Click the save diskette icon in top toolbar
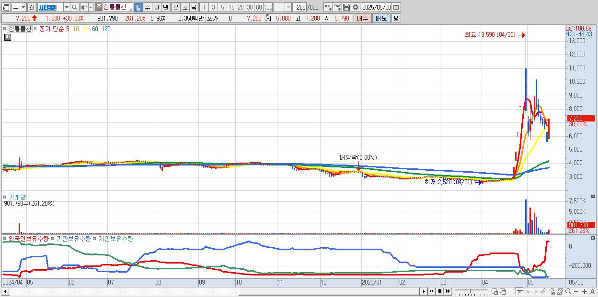This screenshot has height=297, width=598. coord(346,7)
